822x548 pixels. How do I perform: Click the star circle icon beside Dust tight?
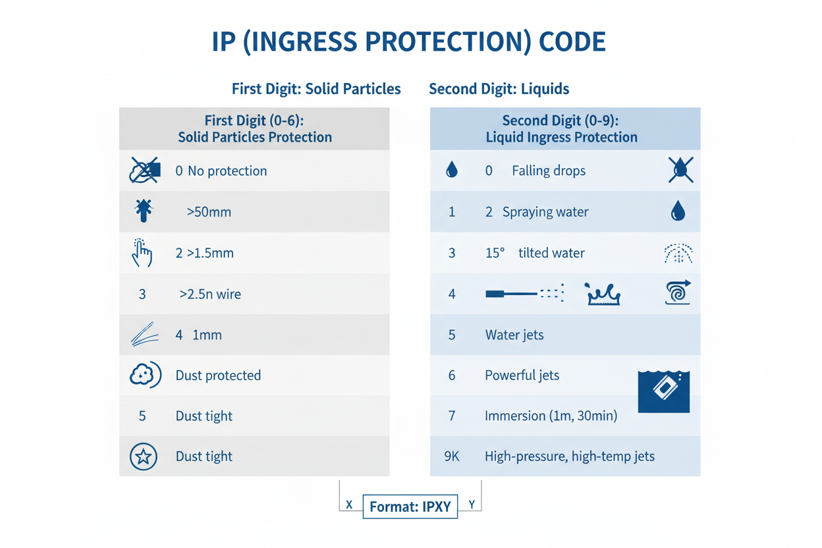pos(144,456)
